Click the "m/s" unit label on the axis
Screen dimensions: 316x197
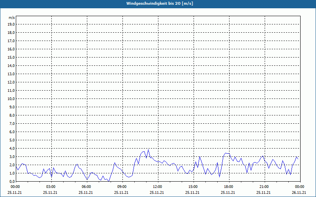click(12, 18)
